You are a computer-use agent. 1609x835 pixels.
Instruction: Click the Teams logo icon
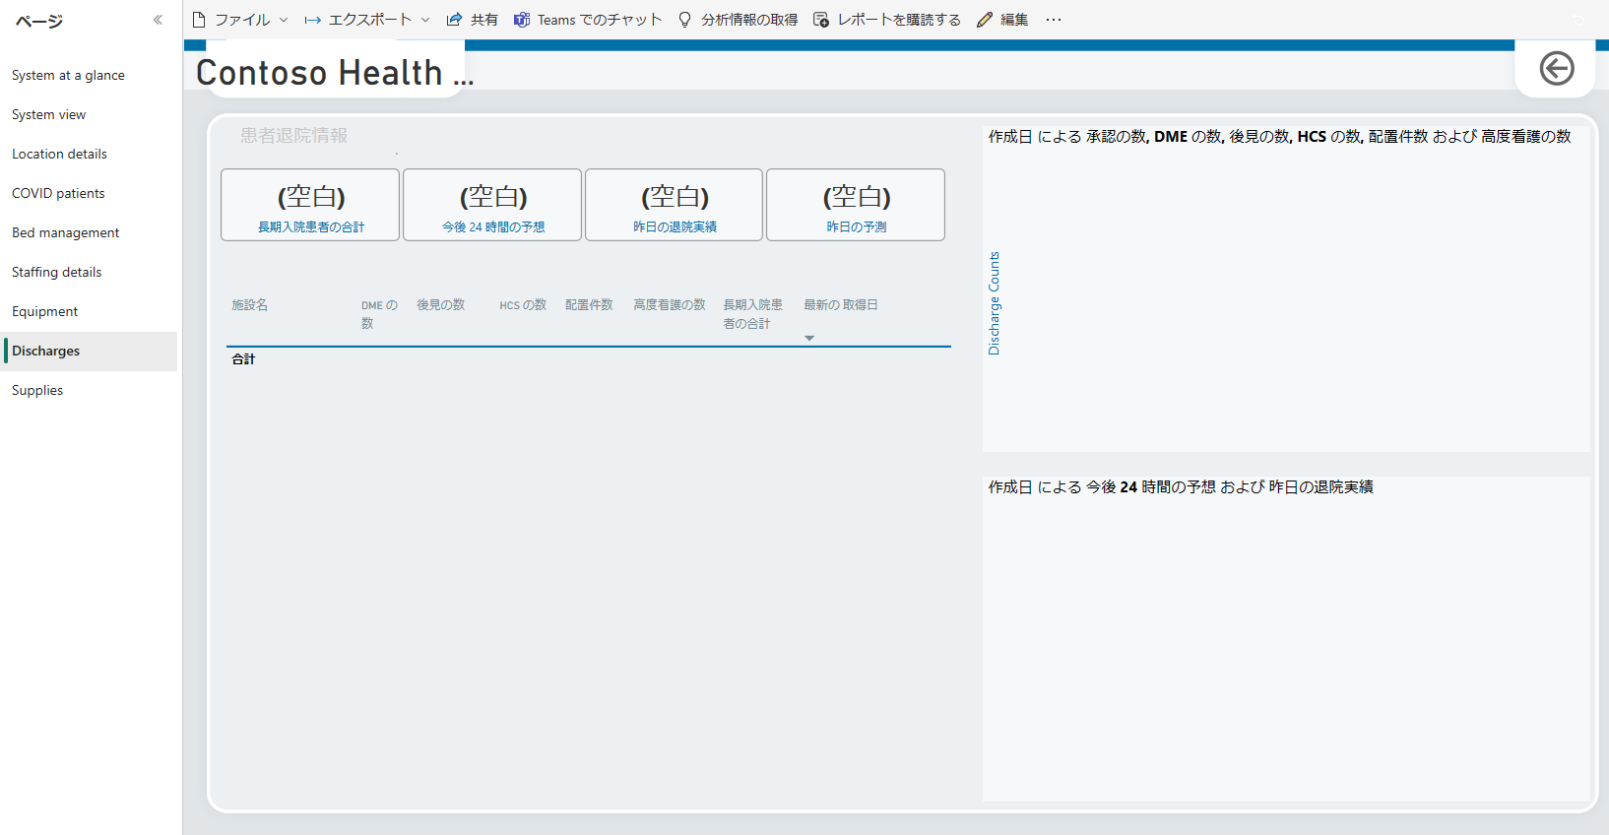[x=522, y=20]
